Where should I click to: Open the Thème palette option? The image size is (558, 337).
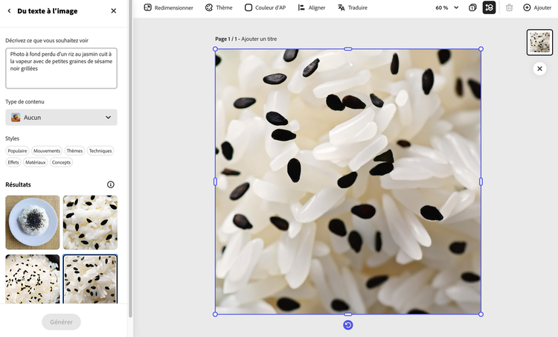[219, 7]
